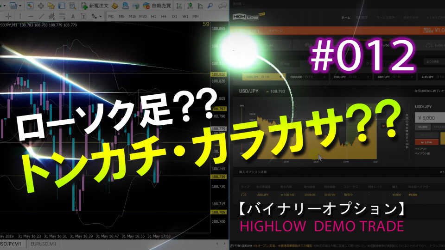Select the M30 timeframe
Viewport: 445px width, 250px height.
143,16
